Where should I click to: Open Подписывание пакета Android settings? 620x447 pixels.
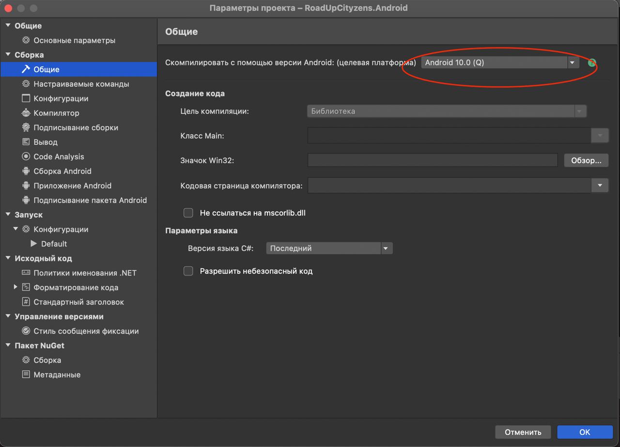coord(90,200)
